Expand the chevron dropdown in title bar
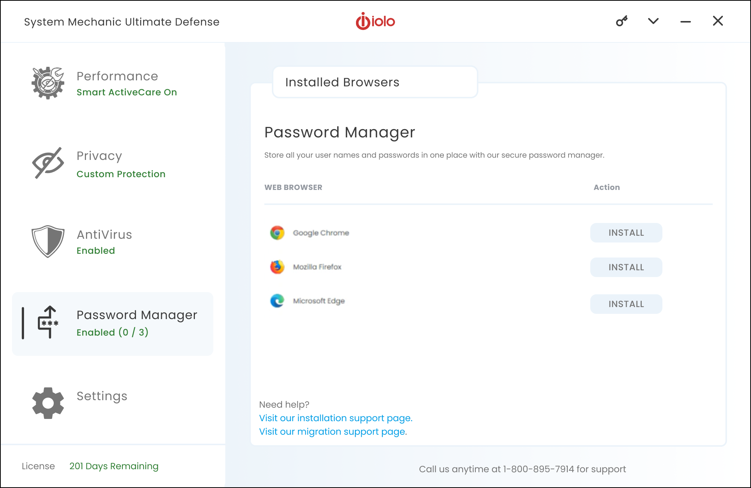Screen dimensions: 751x488 (x=653, y=21)
